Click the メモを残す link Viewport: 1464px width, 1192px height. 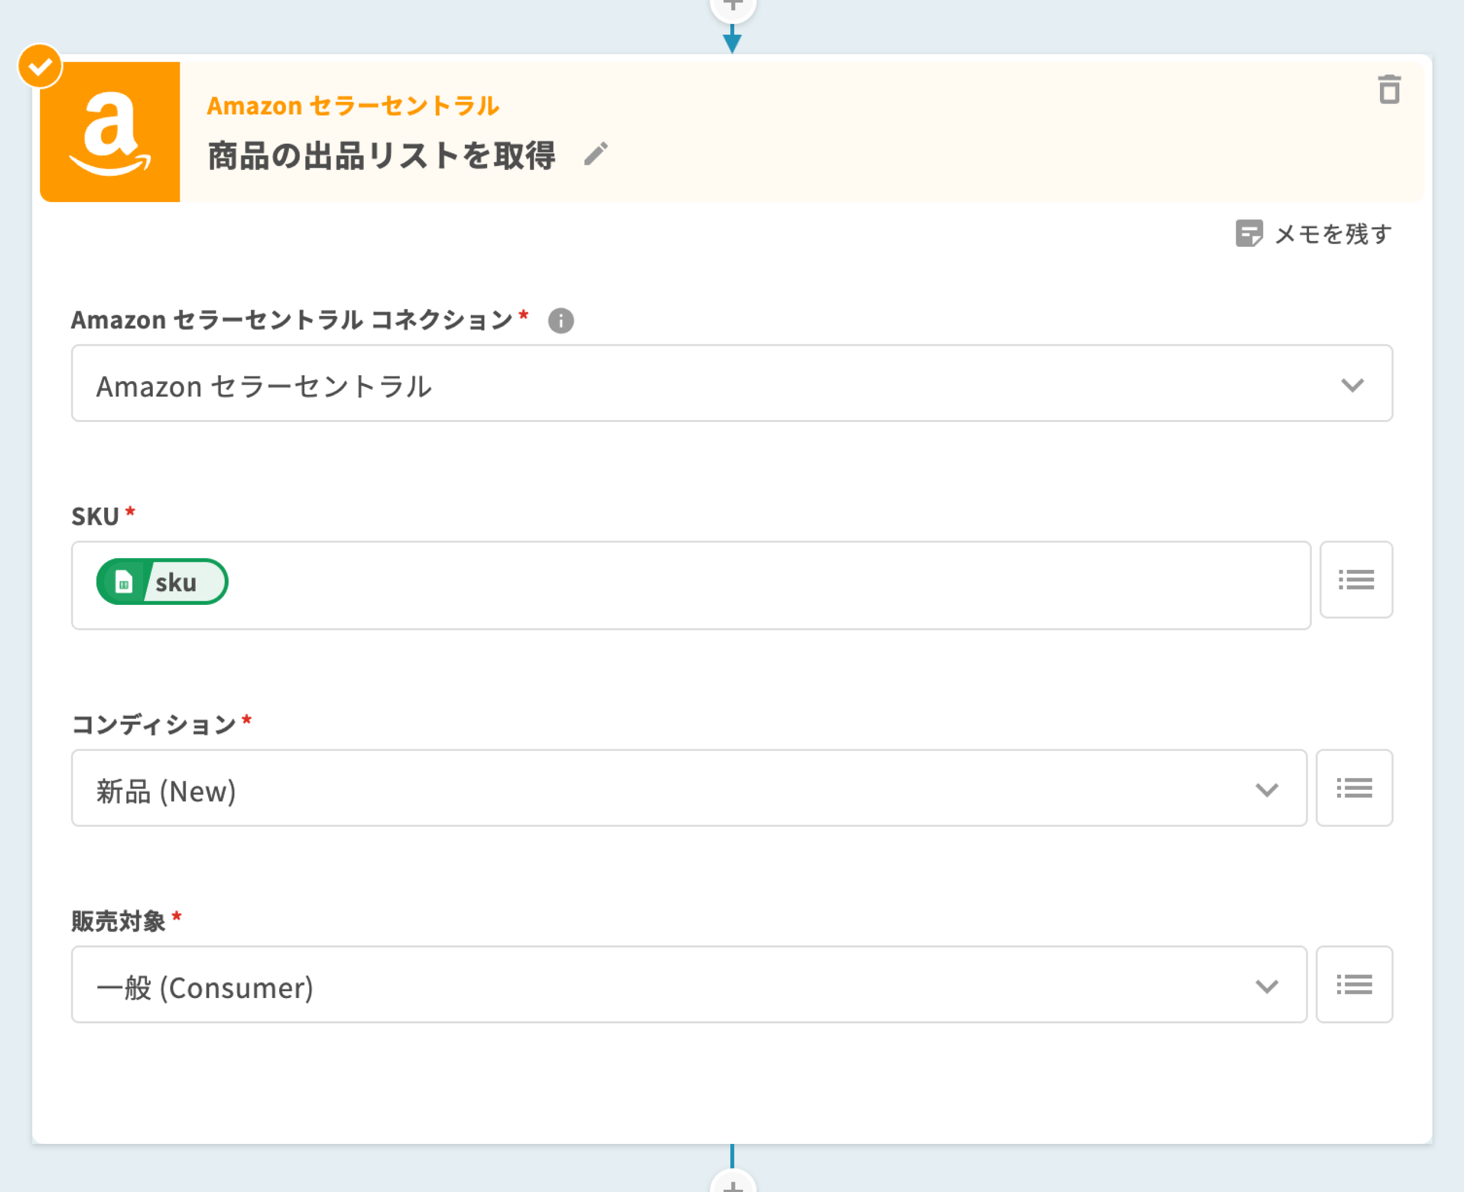[x=1332, y=235]
